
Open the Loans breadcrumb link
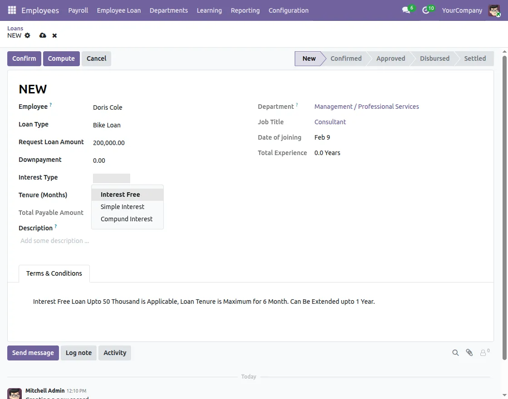(15, 28)
